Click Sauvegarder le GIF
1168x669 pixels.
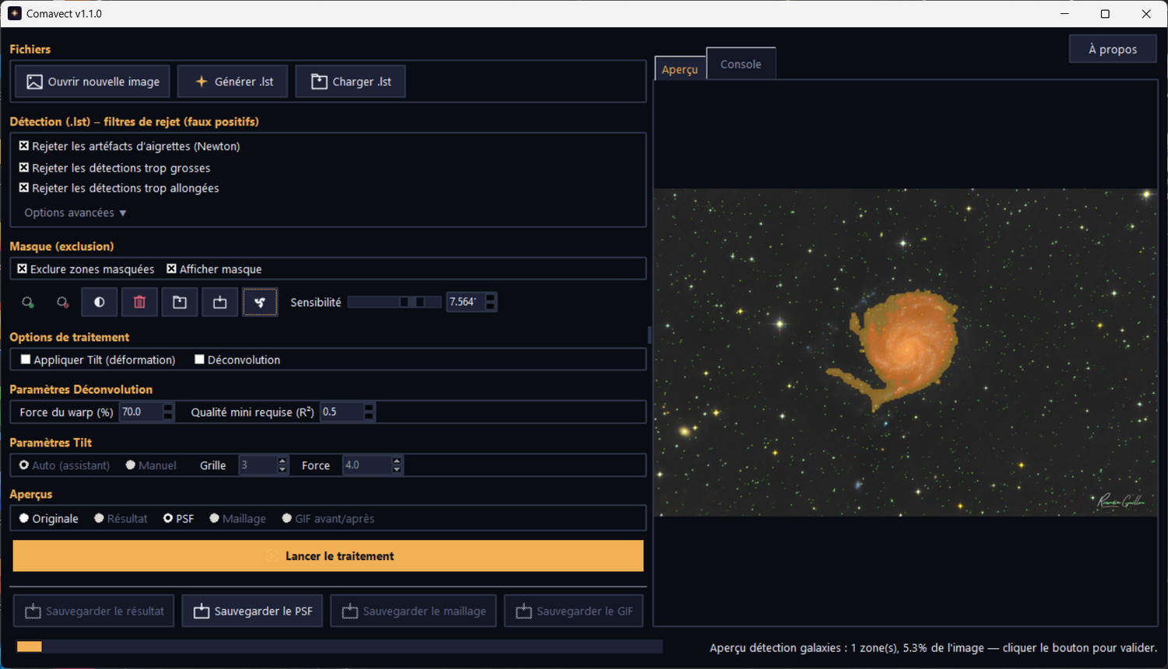574,611
